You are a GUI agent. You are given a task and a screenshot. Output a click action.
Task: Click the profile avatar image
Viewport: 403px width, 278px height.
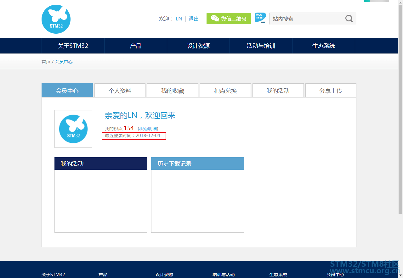pos(73,129)
